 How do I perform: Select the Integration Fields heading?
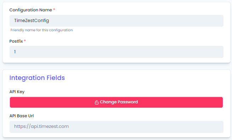pyautogui.click(x=37, y=78)
